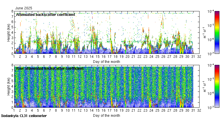Screen dimensions: 222x119
Task: Click the lower plot's color scale bar
Action: tap(217, 86)
